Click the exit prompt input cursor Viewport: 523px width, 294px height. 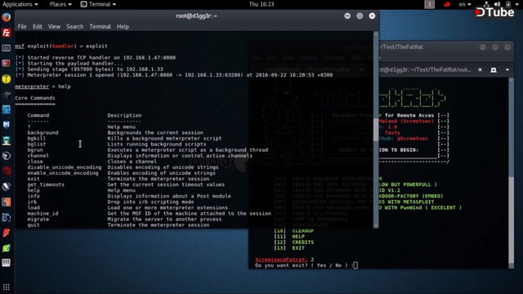[x=355, y=265]
